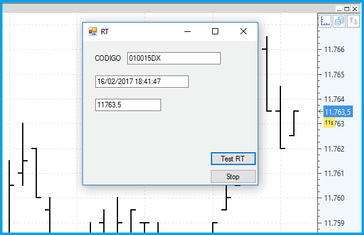Minimize the chart window

coord(339,9)
